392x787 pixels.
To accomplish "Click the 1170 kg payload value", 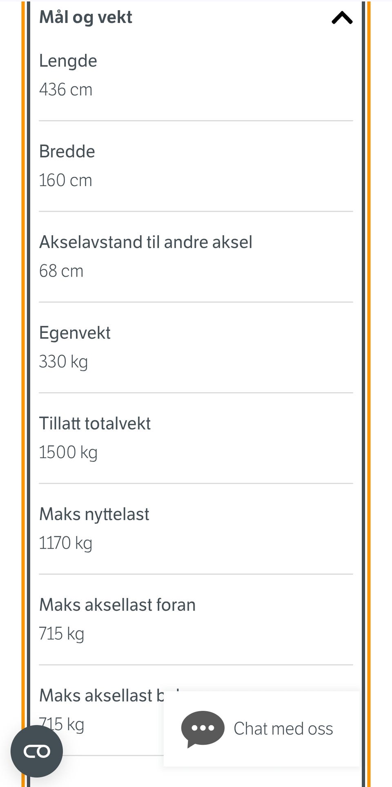I will point(65,543).
